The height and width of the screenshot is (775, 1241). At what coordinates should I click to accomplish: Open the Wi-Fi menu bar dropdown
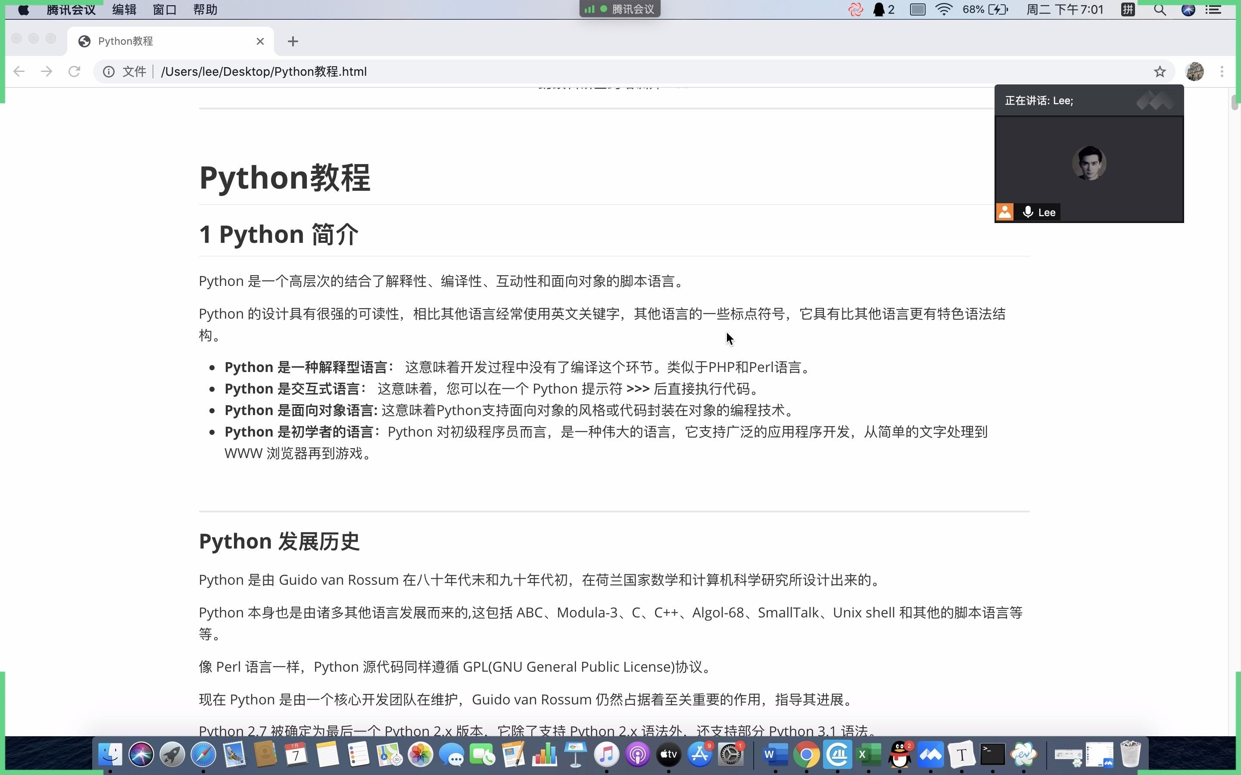coord(944,10)
